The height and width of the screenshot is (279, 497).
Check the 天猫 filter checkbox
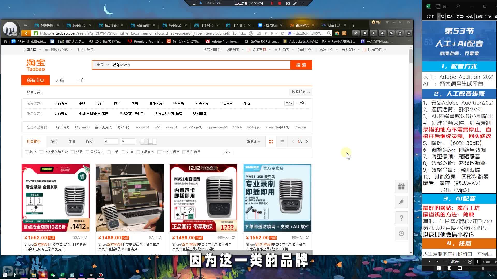coord(123,152)
